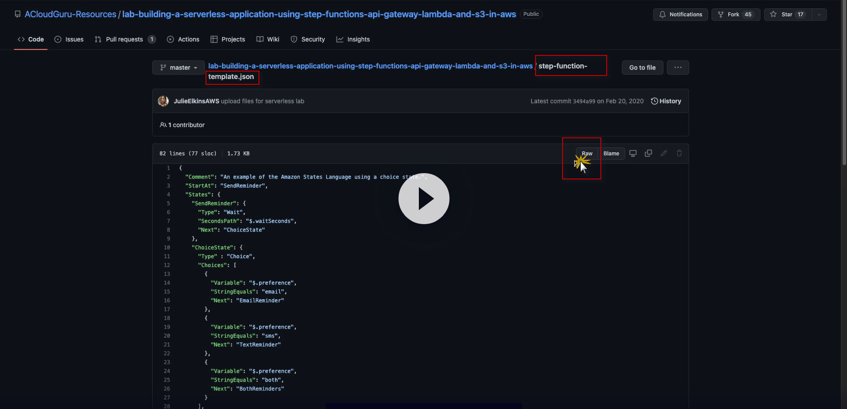Select line number 10 in the code view
847x409 pixels.
[x=167, y=248]
